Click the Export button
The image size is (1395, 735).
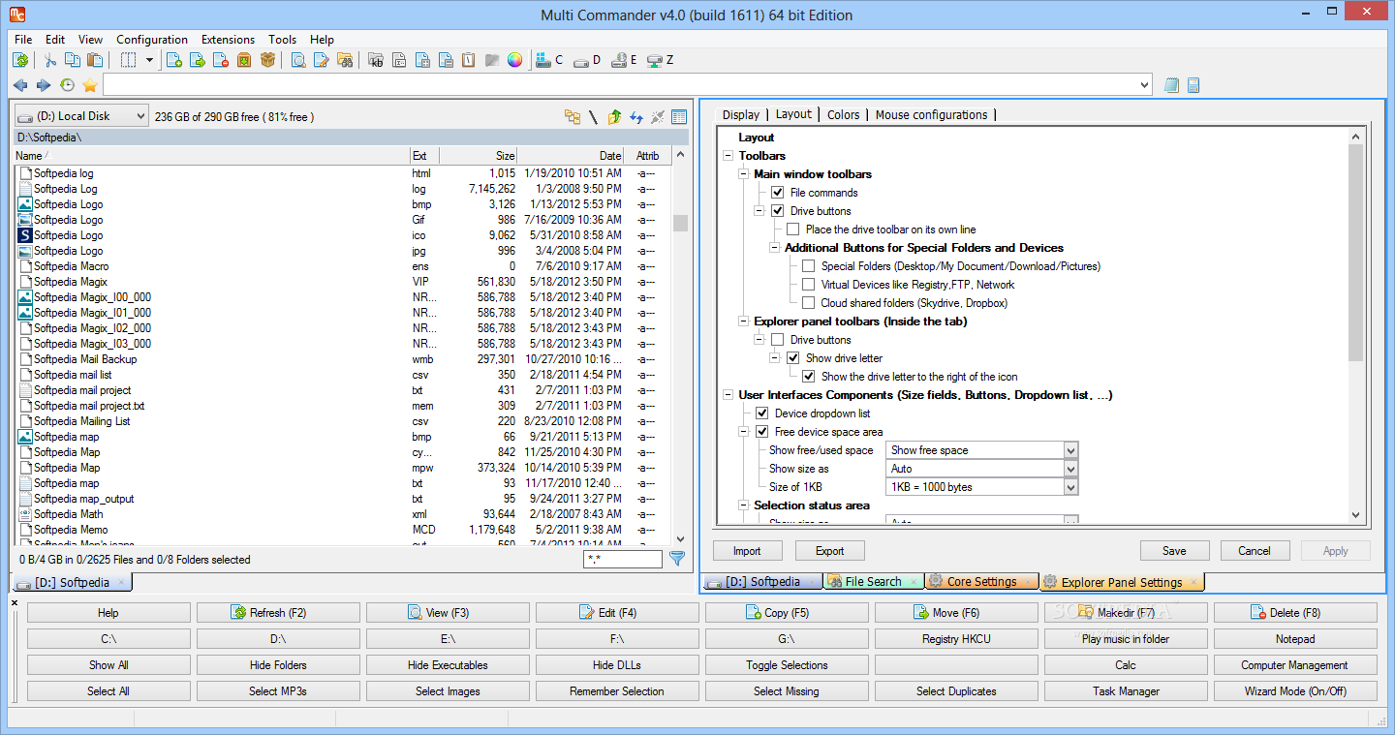[829, 551]
